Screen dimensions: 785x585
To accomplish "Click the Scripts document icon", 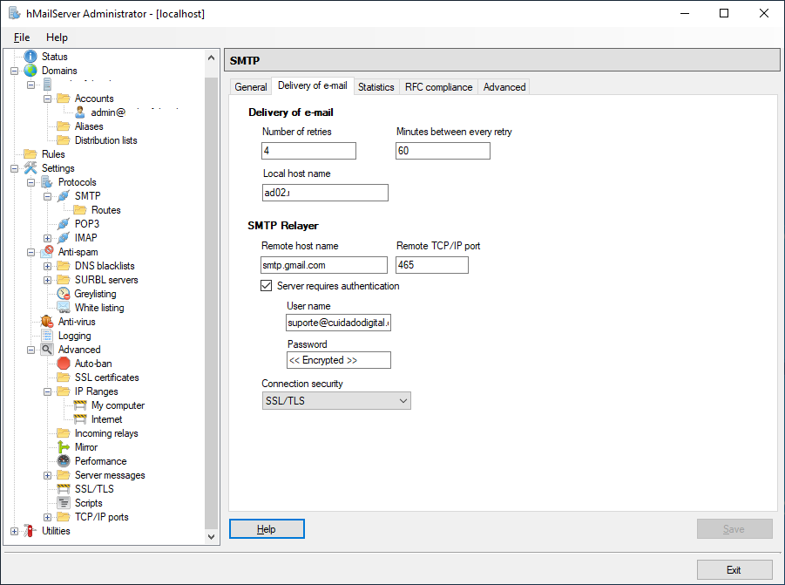I will [x=64, y=503].
